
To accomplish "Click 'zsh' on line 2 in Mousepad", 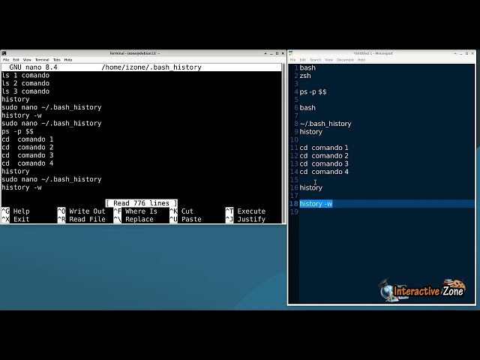I will (x=305, y=76).
